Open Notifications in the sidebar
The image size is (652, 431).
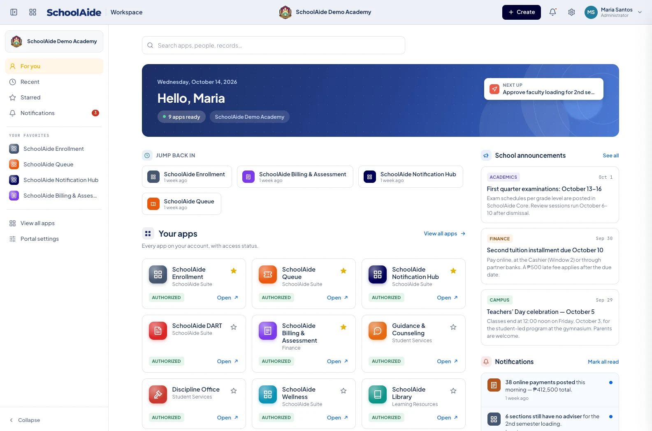pos(54,113)
